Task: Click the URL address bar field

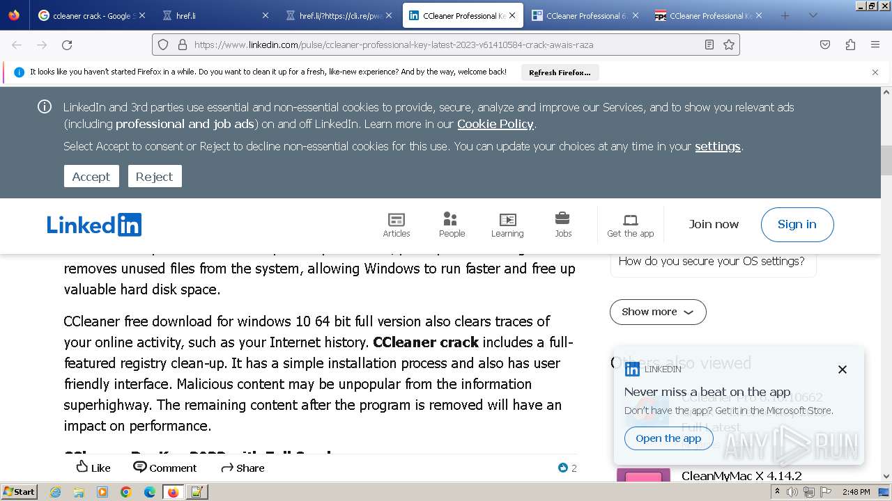Action: (446, 45)
